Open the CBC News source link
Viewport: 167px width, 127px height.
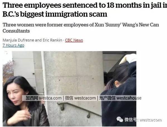tap(74, 40)
